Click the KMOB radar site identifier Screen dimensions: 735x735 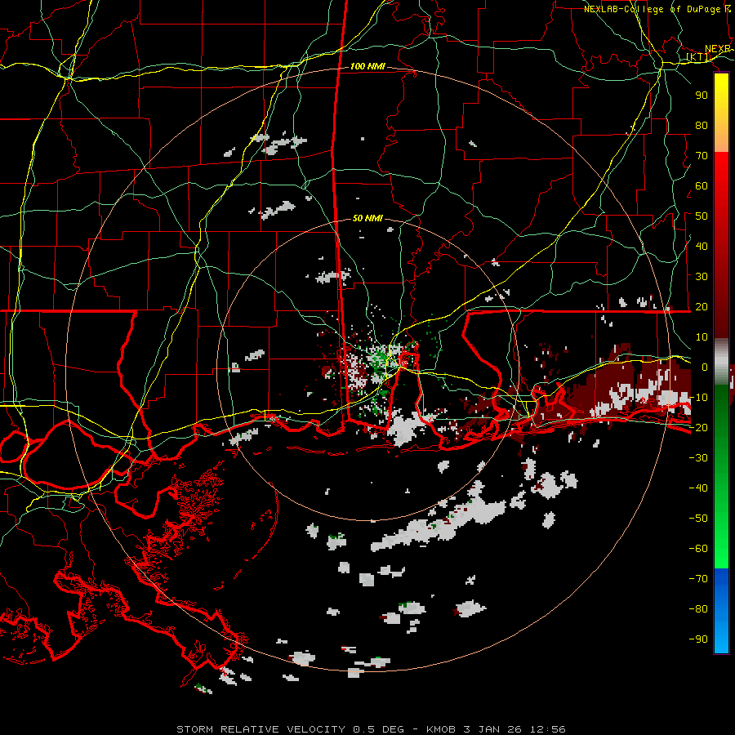[x=441, y=729]
